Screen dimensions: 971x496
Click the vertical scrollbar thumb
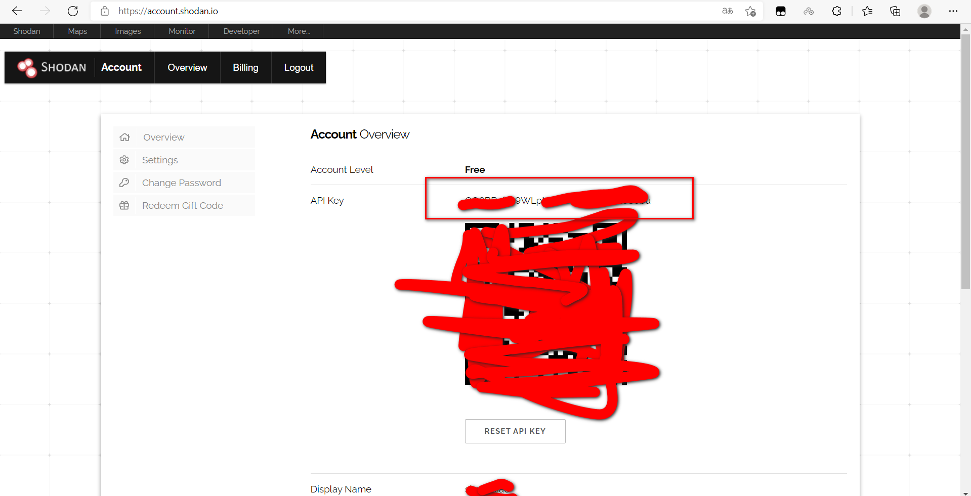[x=966, y=162]
